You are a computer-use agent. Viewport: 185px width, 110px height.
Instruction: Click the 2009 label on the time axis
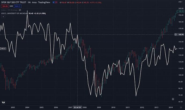(x=99, y=107)
